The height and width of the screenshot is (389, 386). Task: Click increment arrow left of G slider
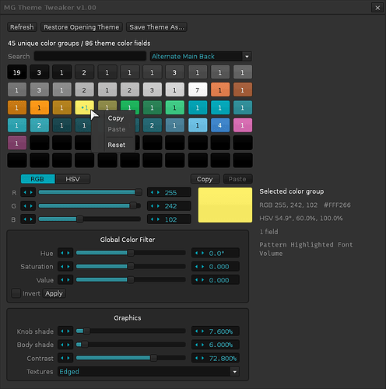click(31, 205)
